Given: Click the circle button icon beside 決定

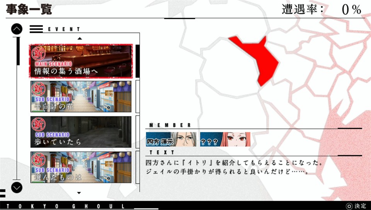Looking at the screenshot, I should click(x=349, y=206).
